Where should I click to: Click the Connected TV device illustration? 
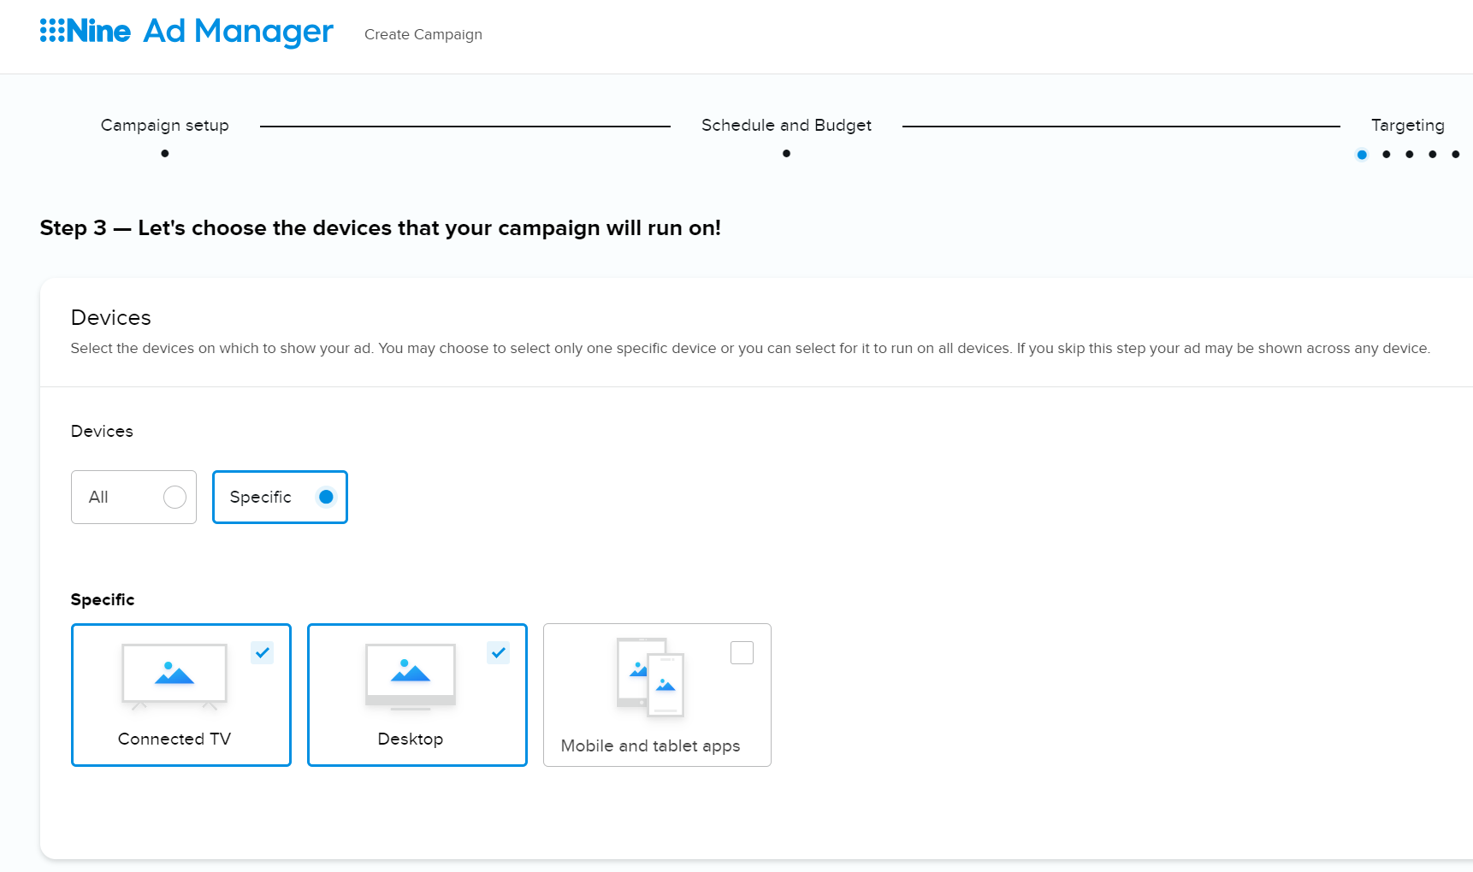pos(175,676)
